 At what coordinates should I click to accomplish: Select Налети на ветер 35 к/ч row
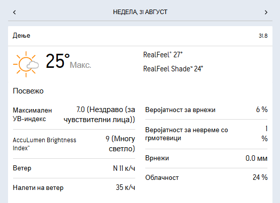pyautogui.click(x=74, y=187)
